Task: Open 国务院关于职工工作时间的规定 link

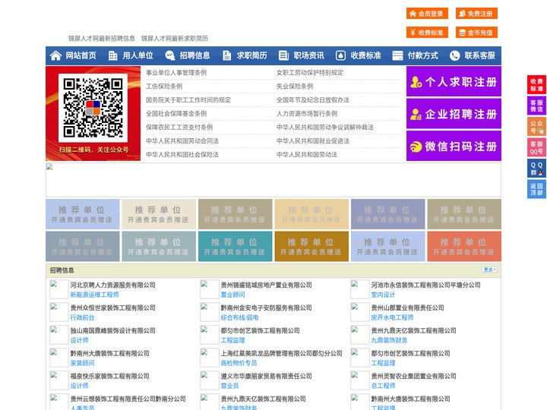Action: pyautogui.click(x=188, y=99)
